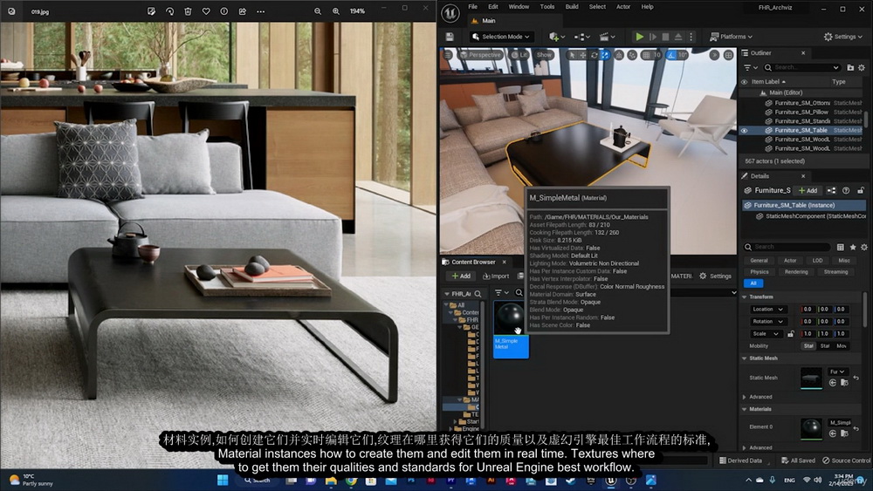This screenshot has width=873, height=491.
Task: Open file info in the Photos window
Action: pyautogui.click(x=223, y=11)
